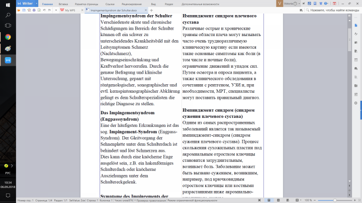Click the Export to PDF icon
Screen dimensions: 362x203
[29, 10]
